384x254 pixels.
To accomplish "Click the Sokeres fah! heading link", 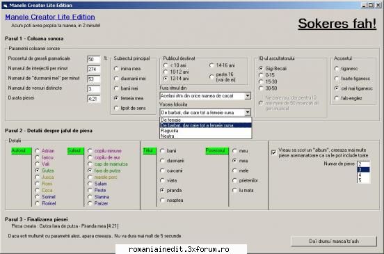I will (x=337, y=24).
